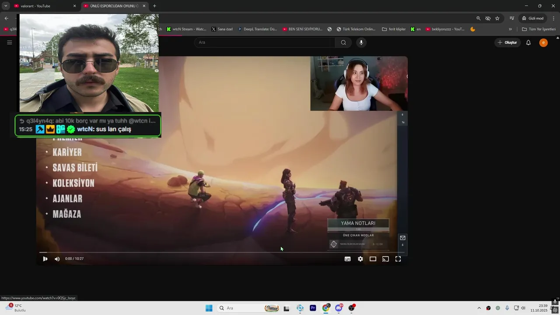The width and height of the screenshot is (560, 315).
Task: Switch to theater mode view
Action: click(x=373, y=259)
